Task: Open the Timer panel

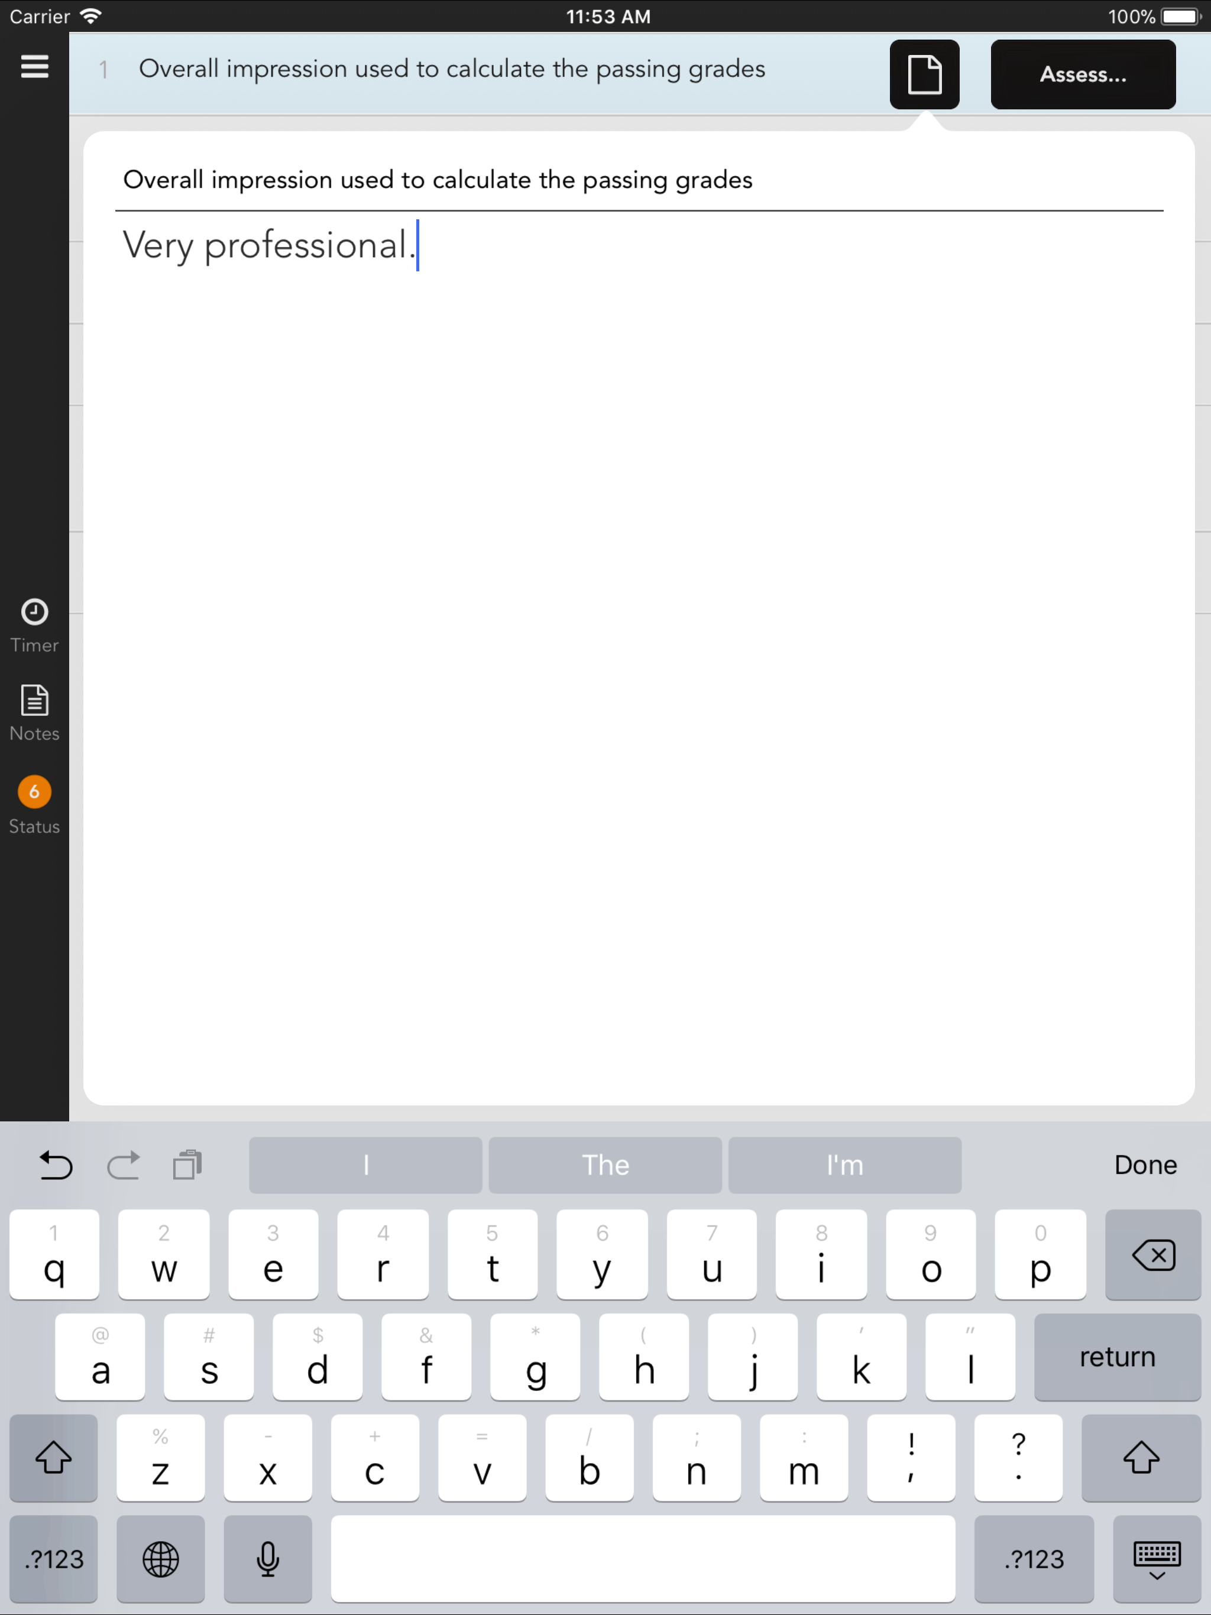Action: point(34,625)
